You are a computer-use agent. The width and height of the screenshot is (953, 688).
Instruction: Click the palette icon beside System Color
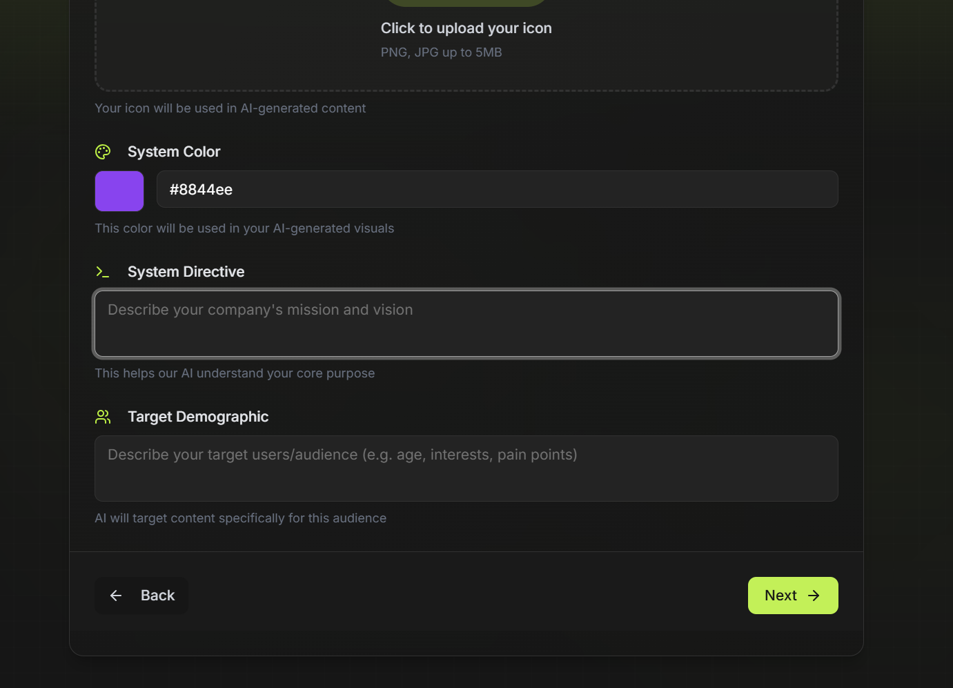103,152
